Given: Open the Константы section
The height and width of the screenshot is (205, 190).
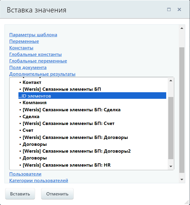Looking at the screenshot, I should [21, 48].
